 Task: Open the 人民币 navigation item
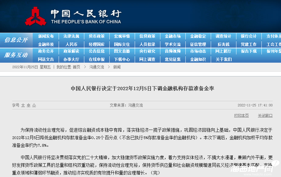pos(71,44)
